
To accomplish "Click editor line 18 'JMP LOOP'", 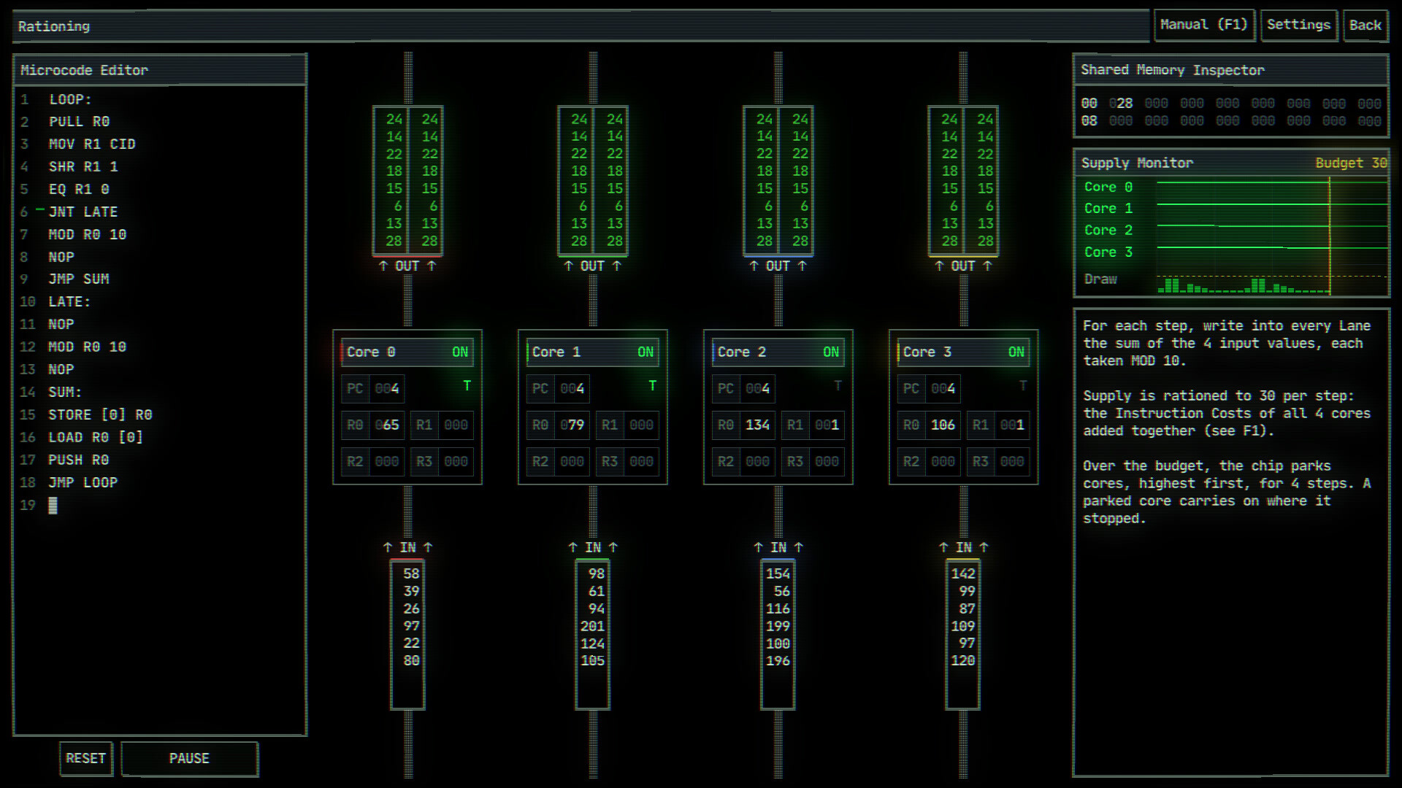I will [83, 483].
